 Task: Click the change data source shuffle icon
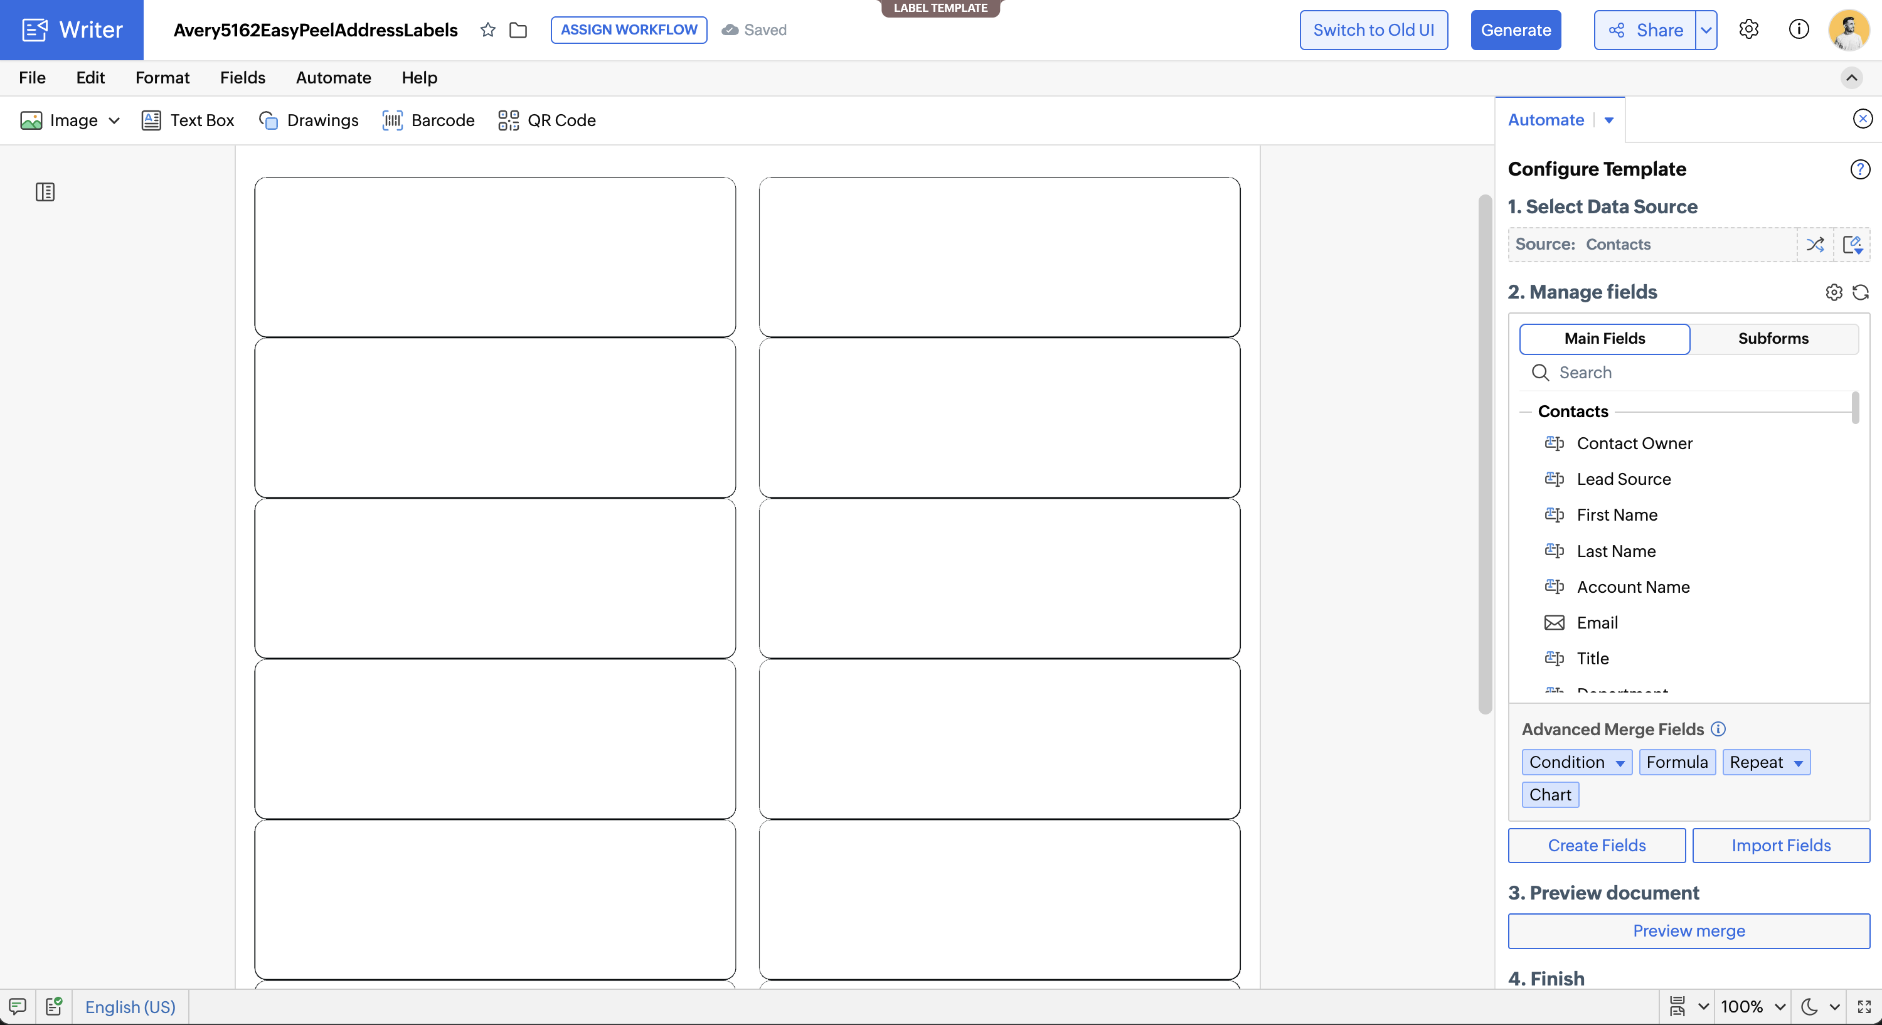1815,245
